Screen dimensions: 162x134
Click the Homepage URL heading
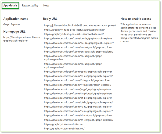14,32
